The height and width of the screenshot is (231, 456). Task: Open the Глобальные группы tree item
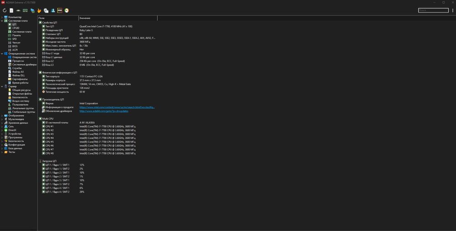click(24, 112)
